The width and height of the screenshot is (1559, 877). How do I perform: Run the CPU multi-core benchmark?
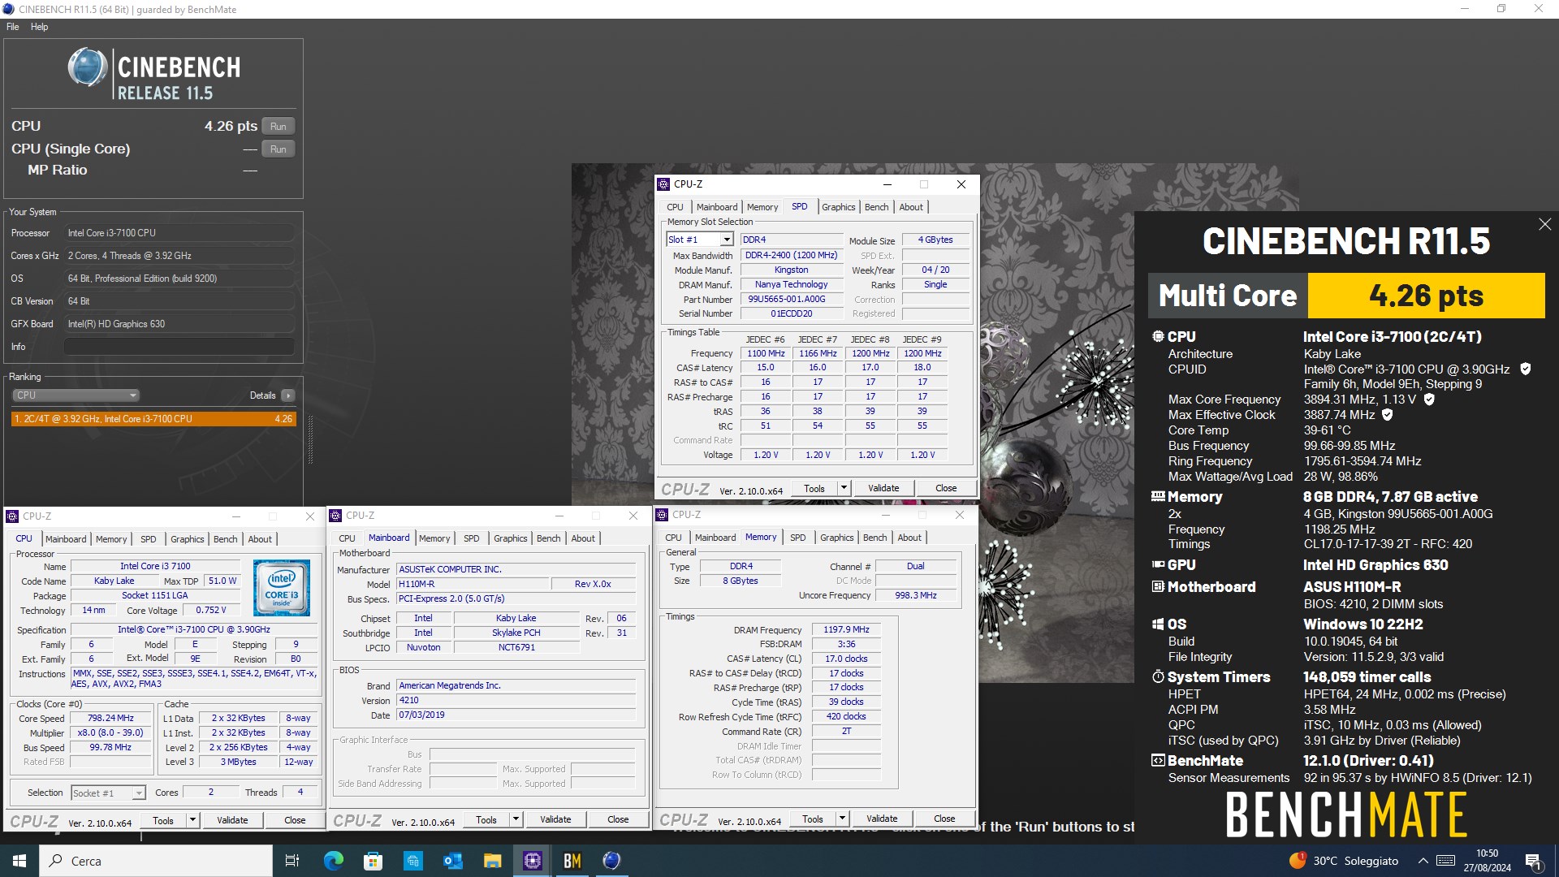[x=279, y=127]
